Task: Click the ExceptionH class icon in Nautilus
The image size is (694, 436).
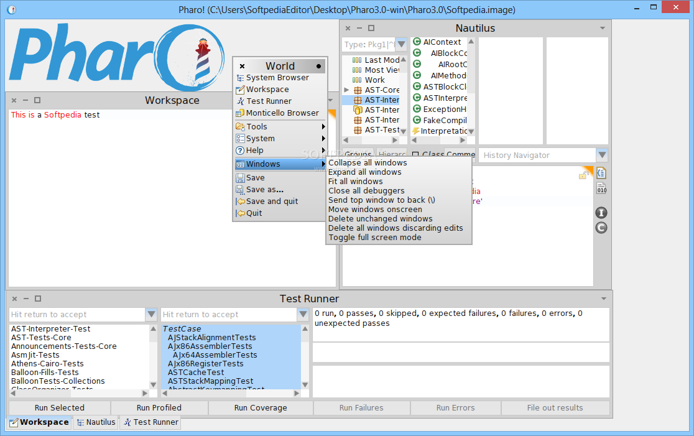Action: click(x=417, y=108)
